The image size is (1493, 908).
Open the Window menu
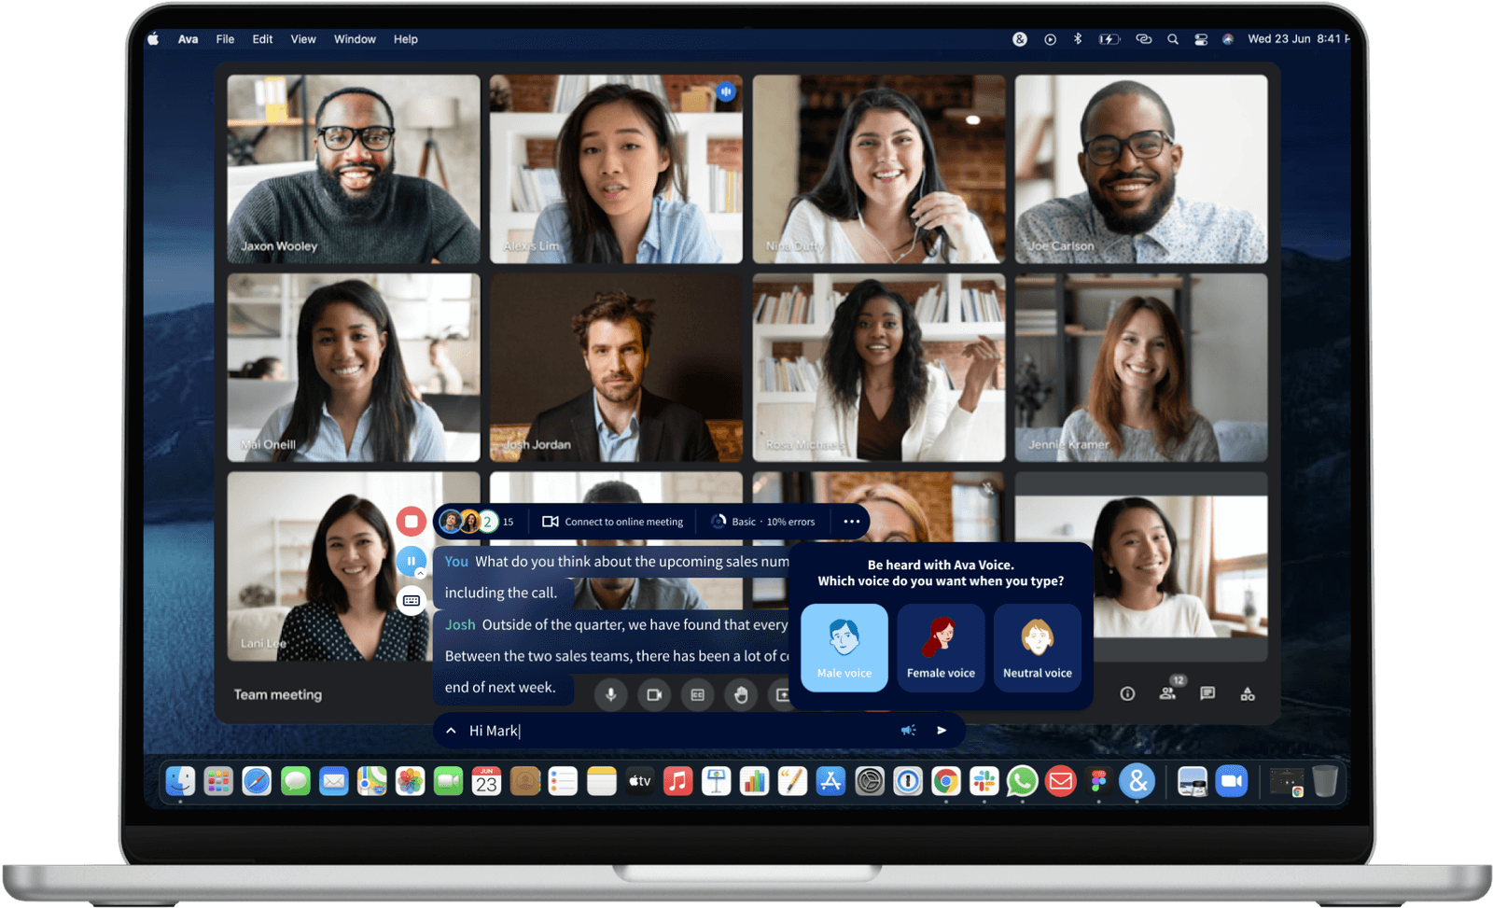355,39
